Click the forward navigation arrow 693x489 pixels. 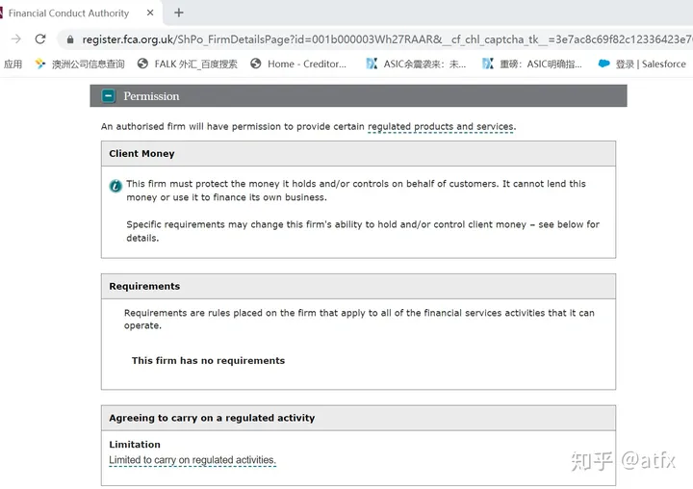[x=15, y=39]
